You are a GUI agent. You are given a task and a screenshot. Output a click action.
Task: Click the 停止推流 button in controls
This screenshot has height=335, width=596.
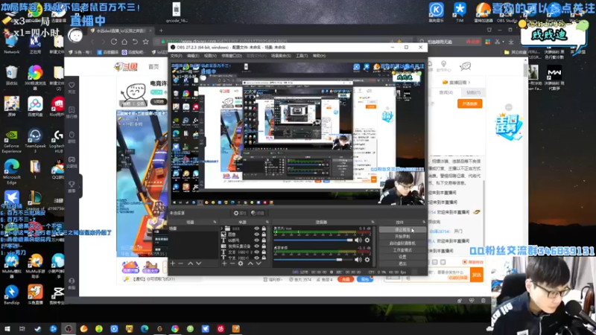402,230
